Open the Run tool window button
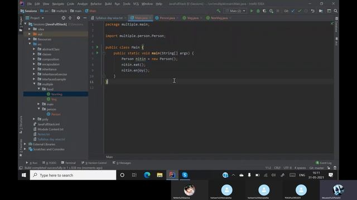The width and height of the screenshot is (357, 200). pyautogui.click(x=32, y=163)
